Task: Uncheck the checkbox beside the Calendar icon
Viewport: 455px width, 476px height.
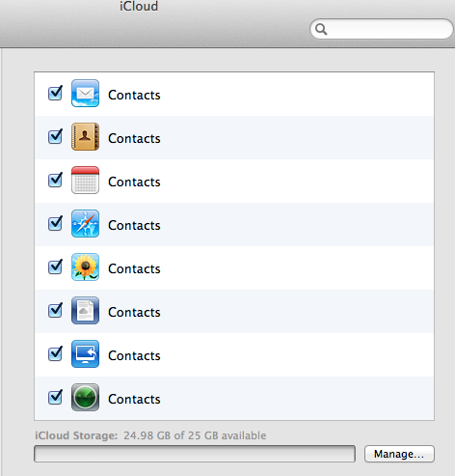Action: pyautogui.click(x=55, y=180)
